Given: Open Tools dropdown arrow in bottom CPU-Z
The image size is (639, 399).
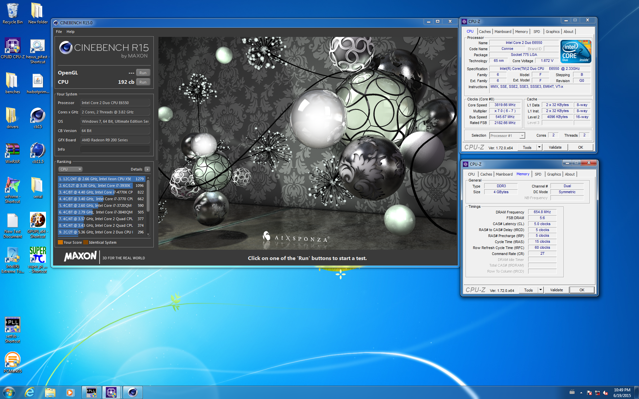Looking at the screenshot, I should pyautogui.click(x=540, y=290).
